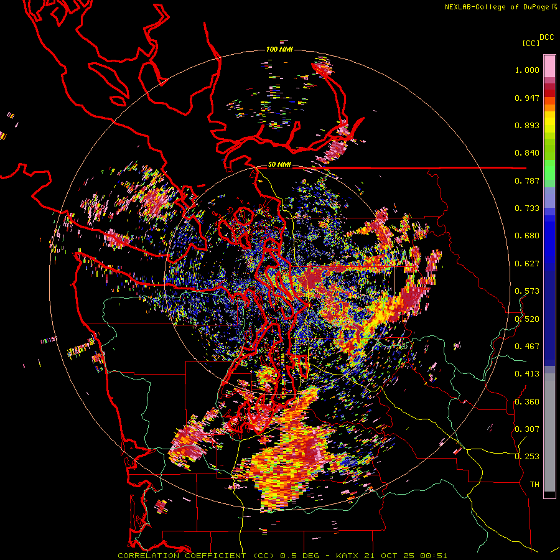Click the 0.680 scale value

[527, 236]
